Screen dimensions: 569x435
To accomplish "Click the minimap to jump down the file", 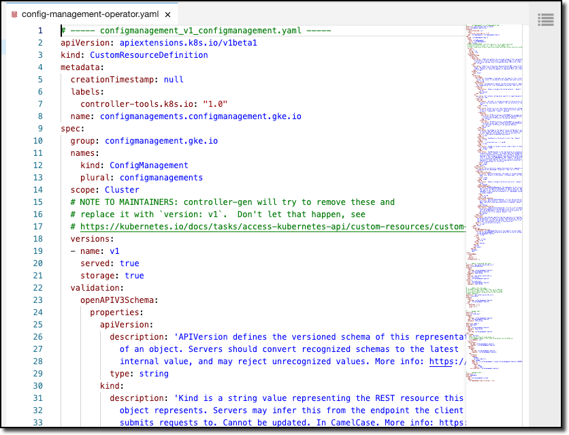I will click(x=493, y=272).
